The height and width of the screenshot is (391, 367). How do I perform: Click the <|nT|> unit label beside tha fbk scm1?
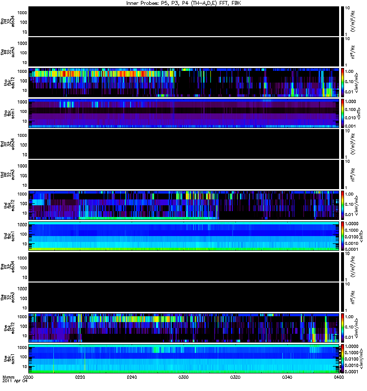tap(359, 113)
